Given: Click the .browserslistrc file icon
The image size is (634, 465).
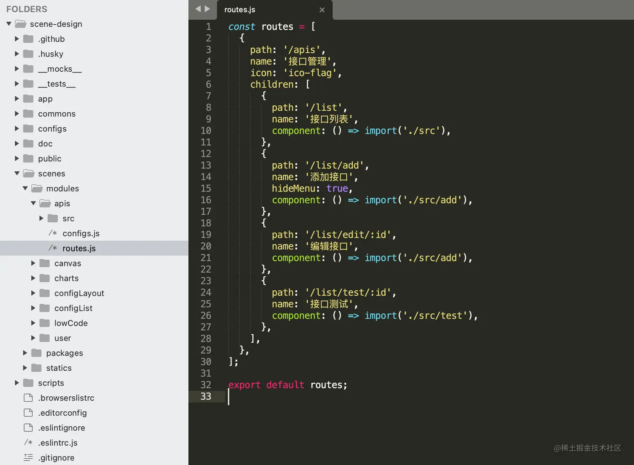Looking at the screenshot, I should point(28,398).
